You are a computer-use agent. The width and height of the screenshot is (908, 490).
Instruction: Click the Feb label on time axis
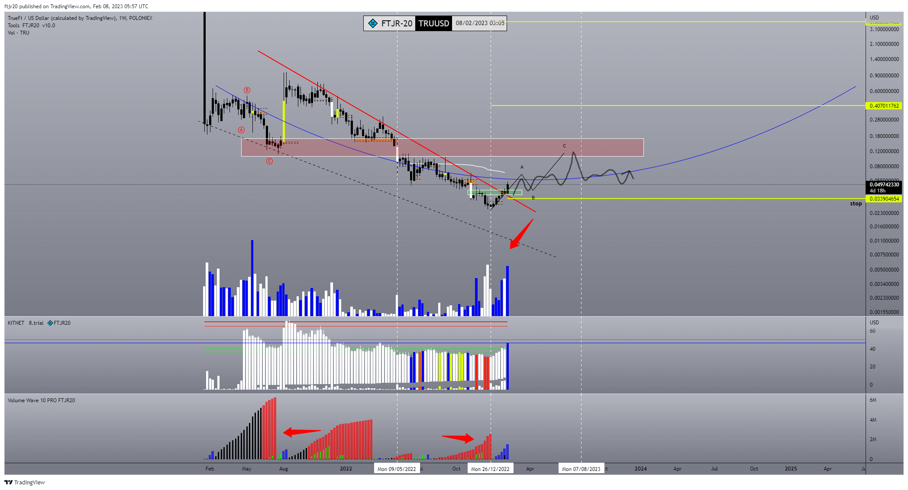tap(210, 469)
